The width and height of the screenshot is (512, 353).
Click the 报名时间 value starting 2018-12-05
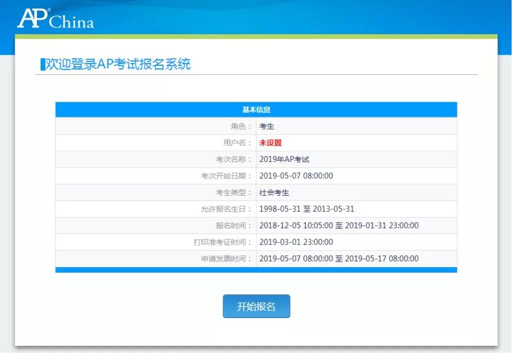(339, 225)
